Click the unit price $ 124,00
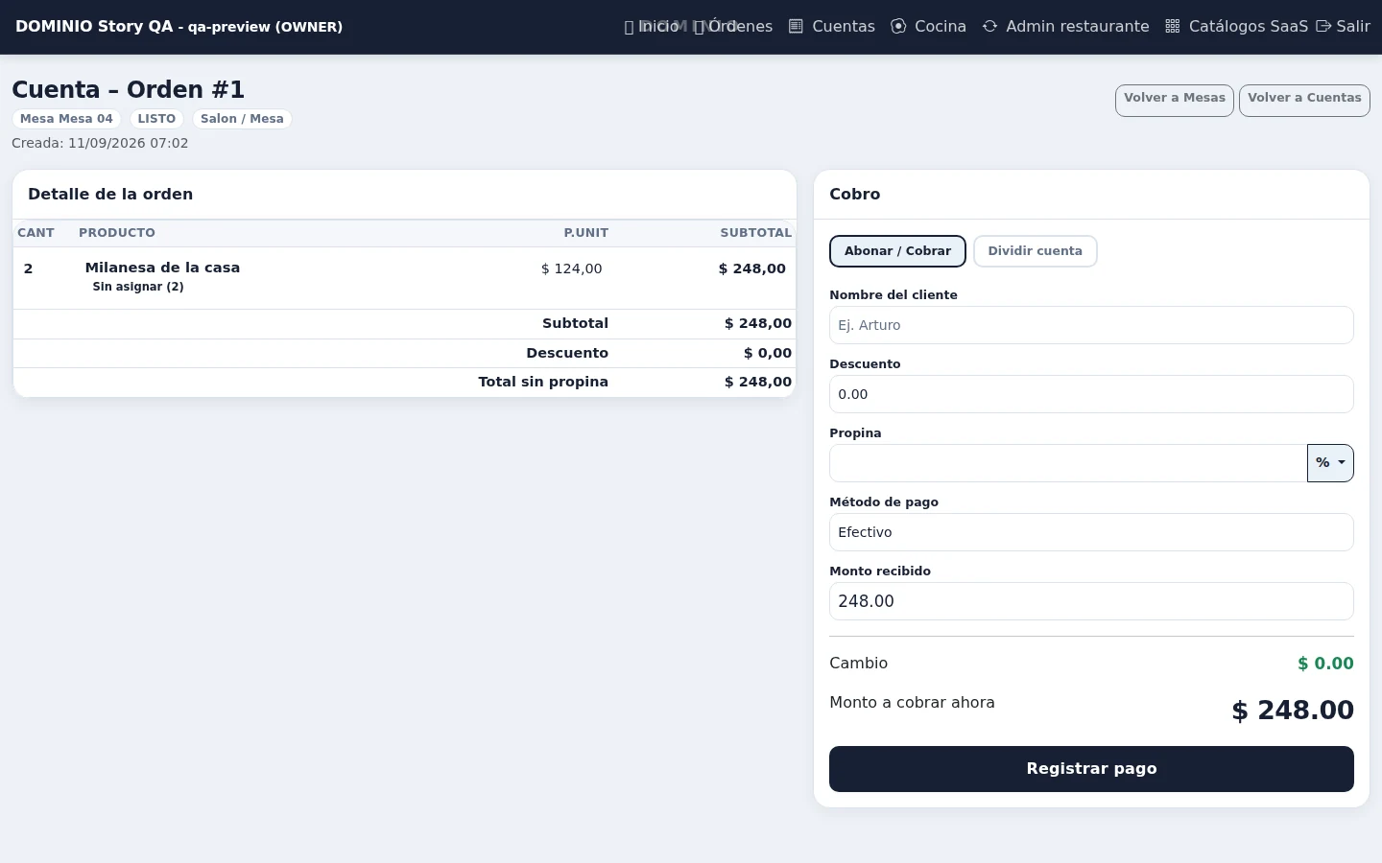1382x863 pixels. 572,268
